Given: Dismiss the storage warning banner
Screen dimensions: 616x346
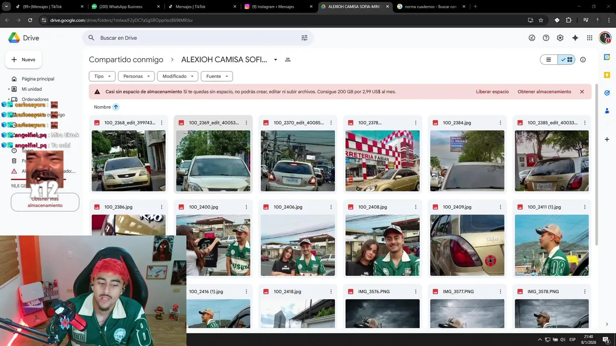Looking at the screenshot, I should [582, 92].
